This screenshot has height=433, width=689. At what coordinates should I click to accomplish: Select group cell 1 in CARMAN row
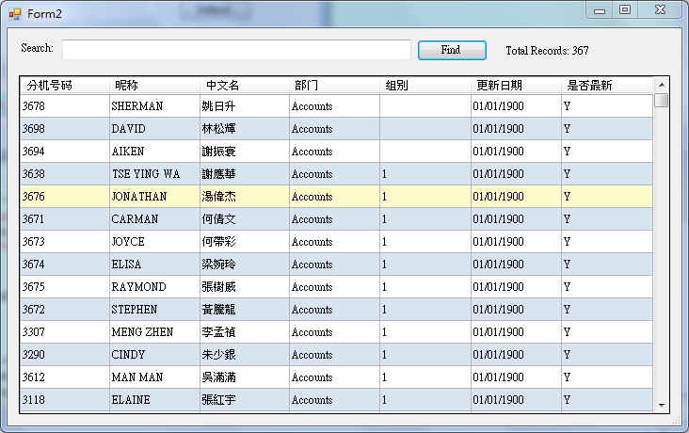pos(425,219)
